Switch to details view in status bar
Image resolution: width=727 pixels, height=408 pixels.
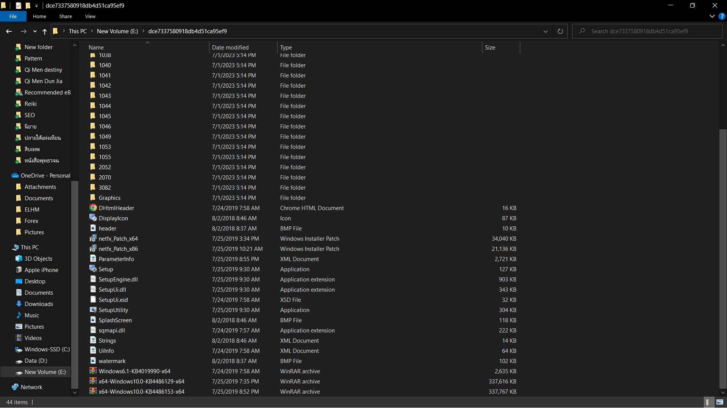coord(708,402)
